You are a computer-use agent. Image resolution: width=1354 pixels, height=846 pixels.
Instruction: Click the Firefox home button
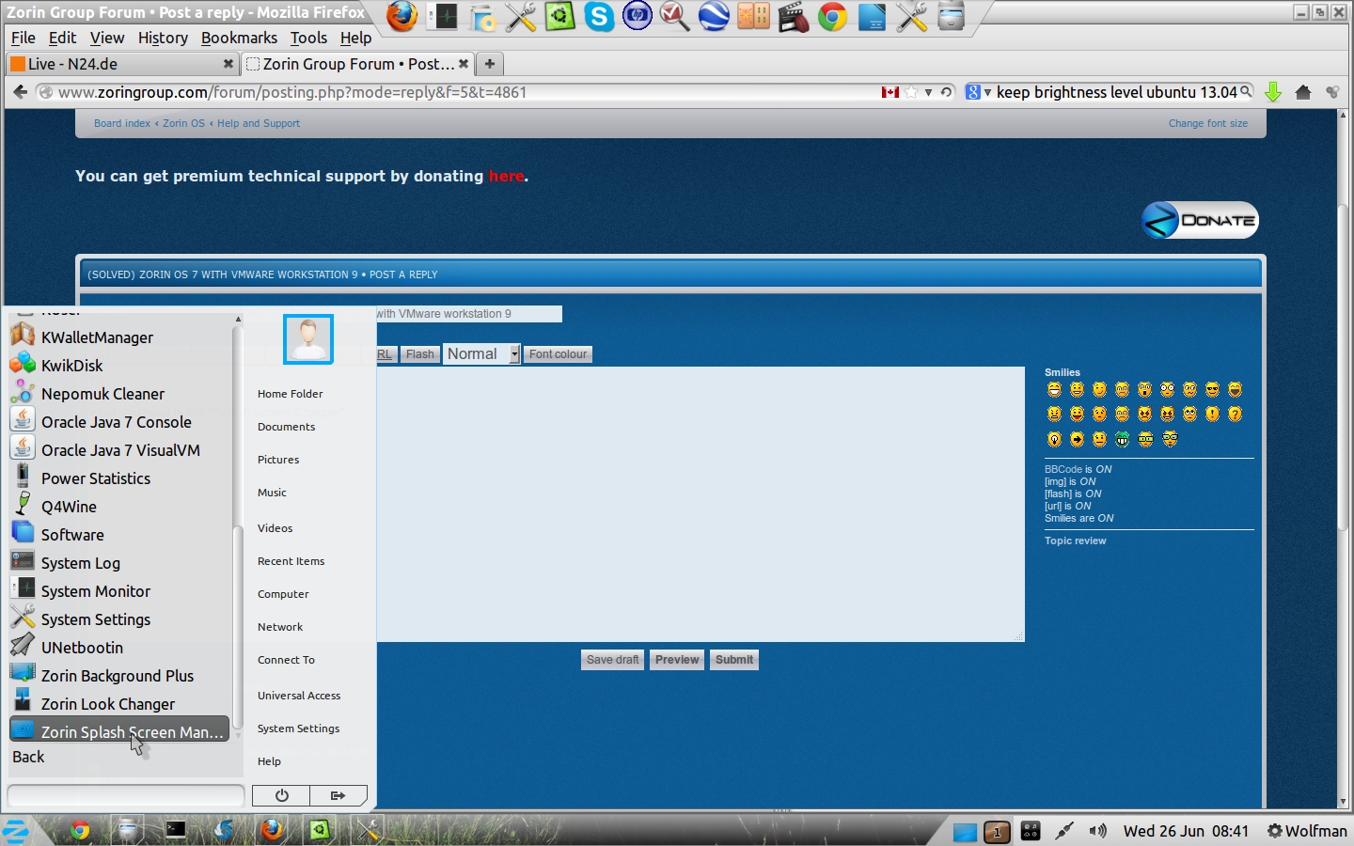(1302, 92)
